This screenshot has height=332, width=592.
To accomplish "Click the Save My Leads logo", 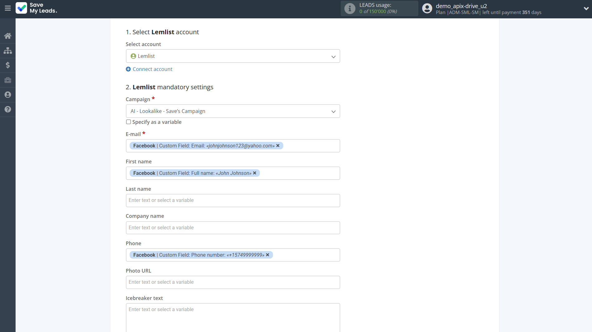I will pyautogui.click(x=36, y=8).
